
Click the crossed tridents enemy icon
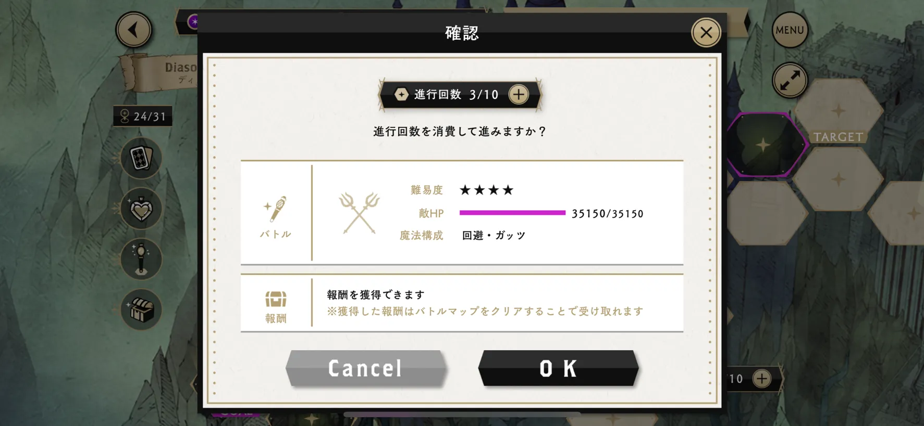pos(359,213)
